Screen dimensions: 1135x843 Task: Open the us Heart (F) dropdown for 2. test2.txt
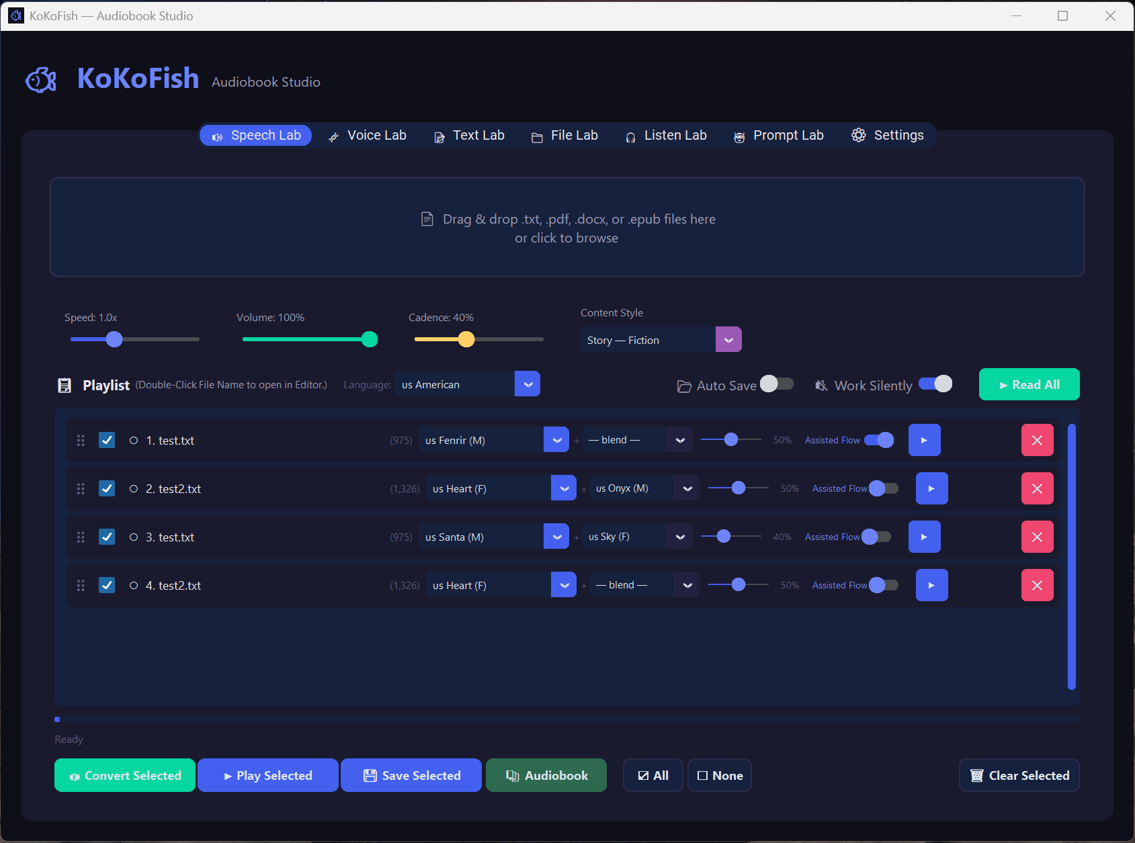pyautogui.click(x=501, y=488)
